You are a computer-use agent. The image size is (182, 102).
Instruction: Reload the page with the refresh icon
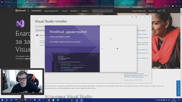pos(9,6)
